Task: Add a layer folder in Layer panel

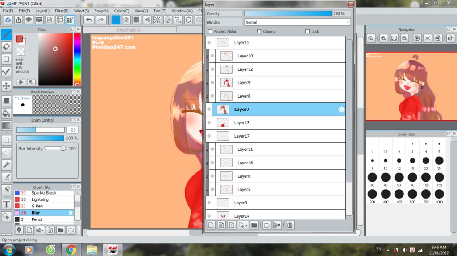Action: [254, 225]
